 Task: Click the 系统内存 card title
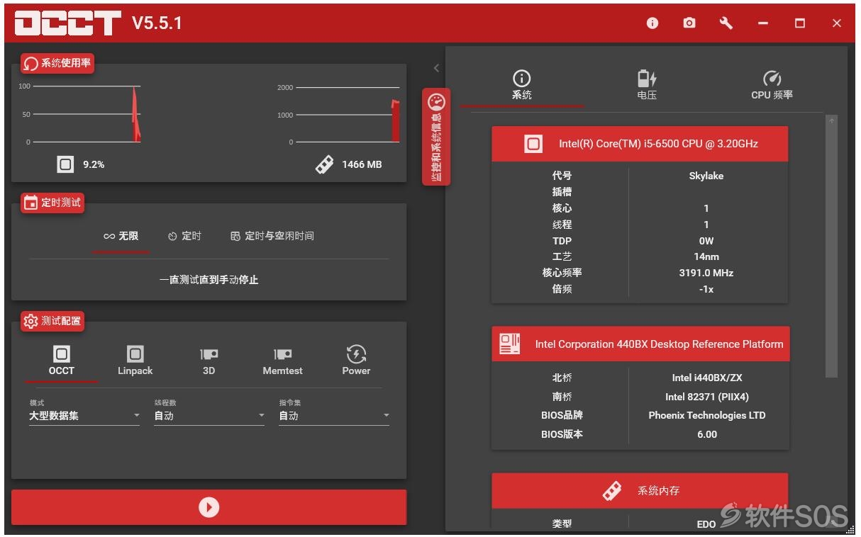658,490
